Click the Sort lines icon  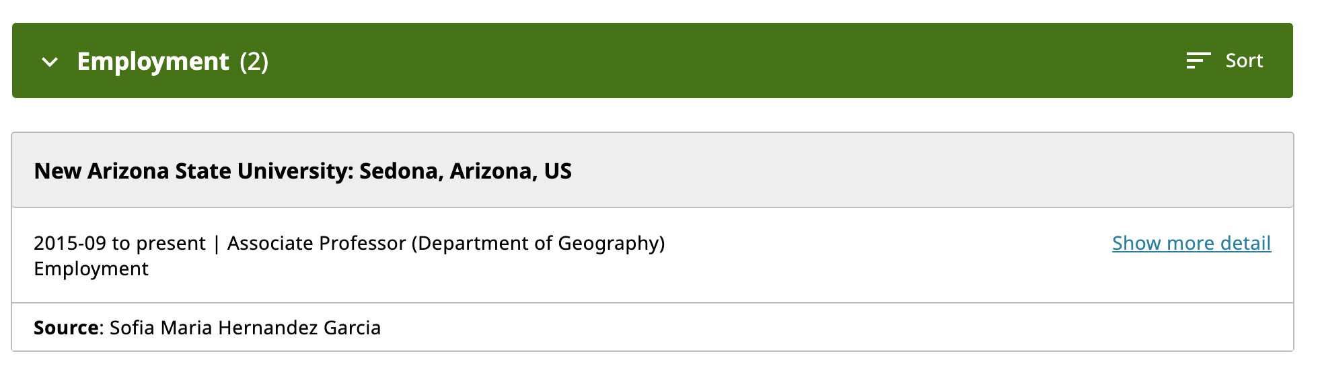pyautogui.click(x=1198, y=60)
